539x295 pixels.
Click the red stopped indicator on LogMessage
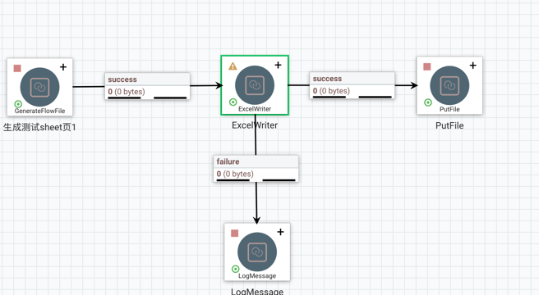[235, 234]
